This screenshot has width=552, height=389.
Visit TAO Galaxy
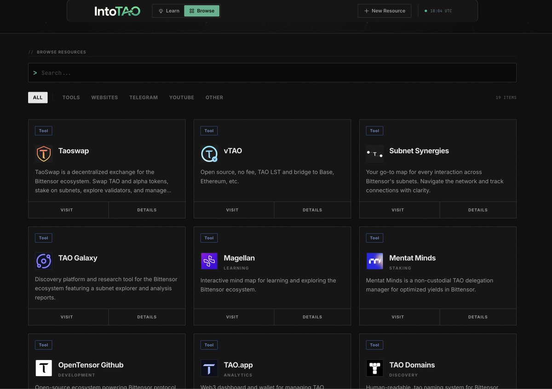[x=69, y=317]
